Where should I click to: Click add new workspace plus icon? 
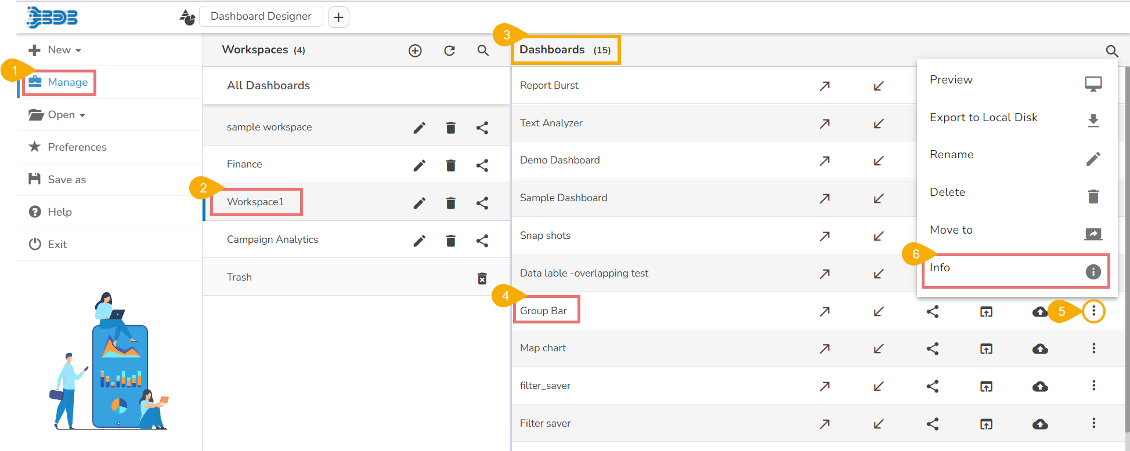coord(415,50)
